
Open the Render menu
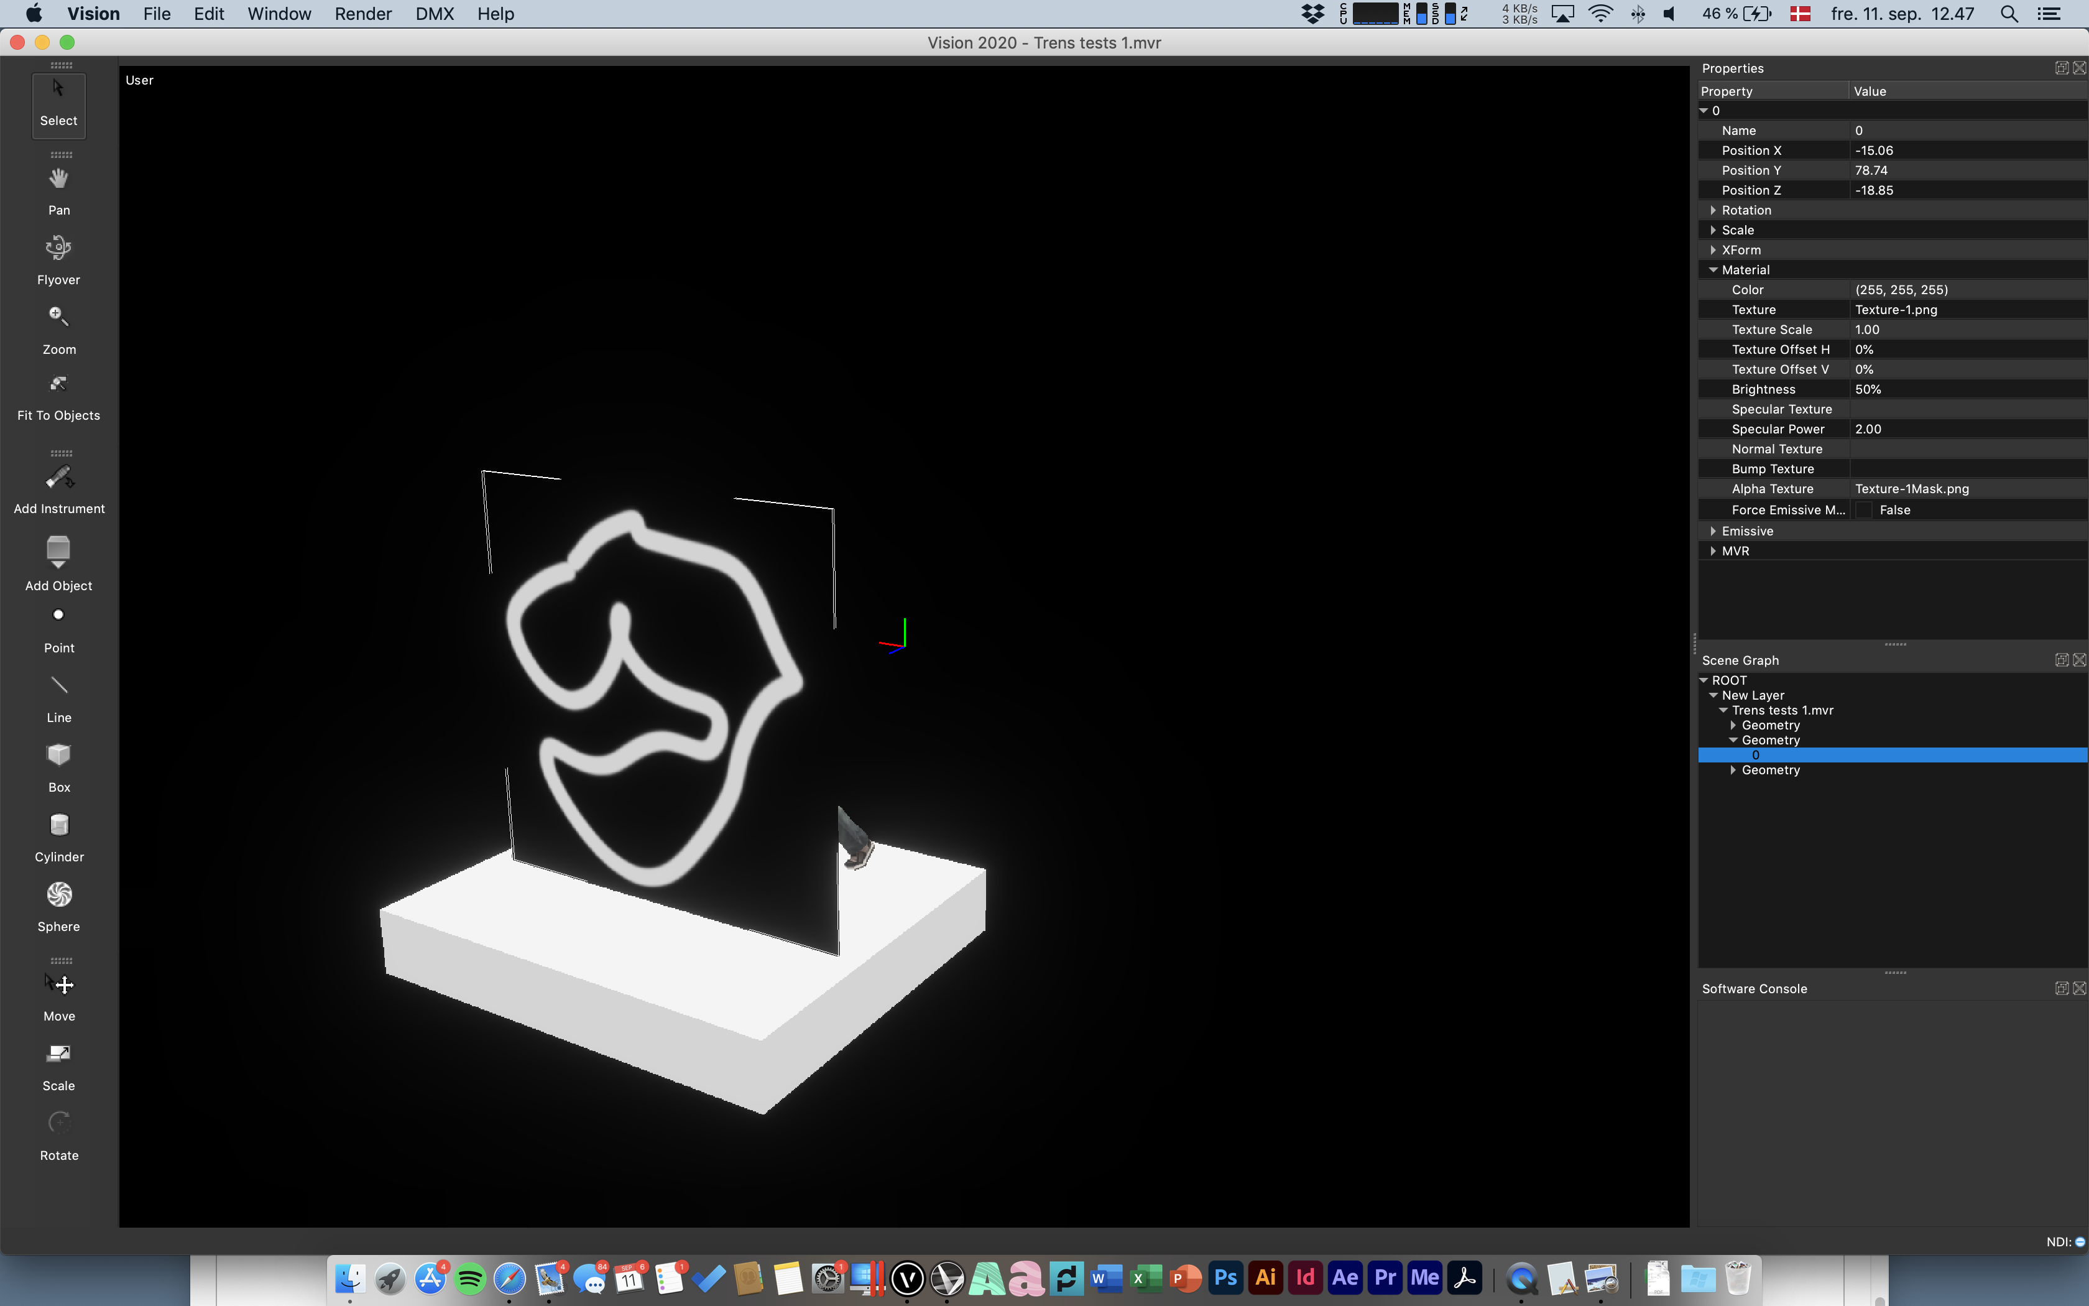[x=362, y=14]
